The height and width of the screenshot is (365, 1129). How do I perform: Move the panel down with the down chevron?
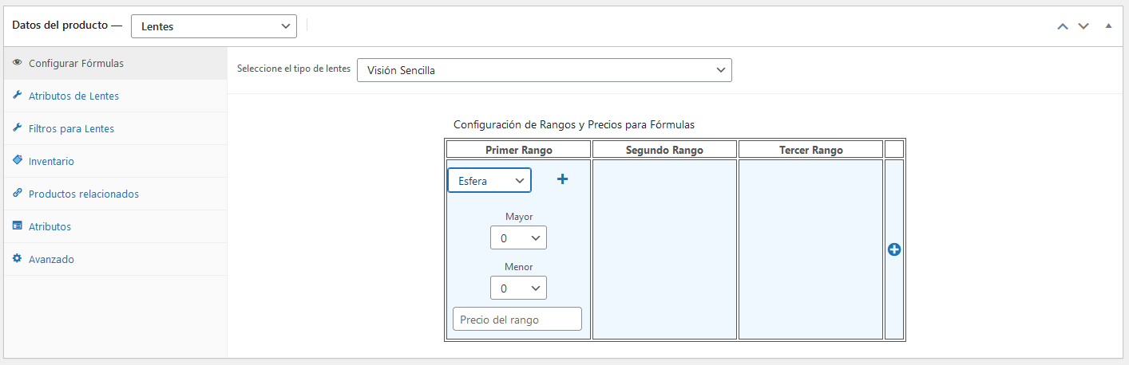(1083, 26)
